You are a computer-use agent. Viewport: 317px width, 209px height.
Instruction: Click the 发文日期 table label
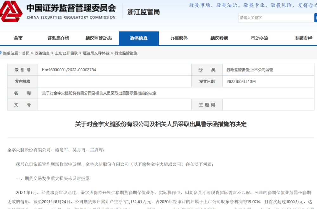pyautogui.click(x=207, y=82)
